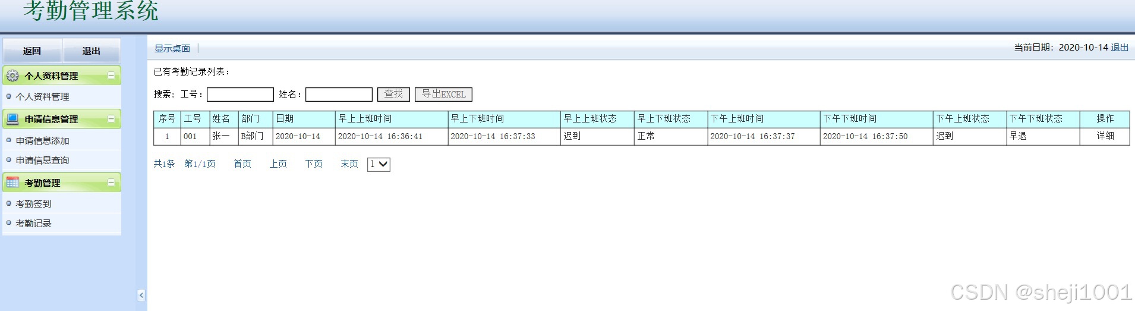Click the 姓名 column header

point(224,119)
